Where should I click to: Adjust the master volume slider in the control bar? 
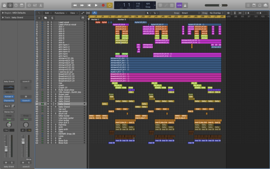[216, 5]
